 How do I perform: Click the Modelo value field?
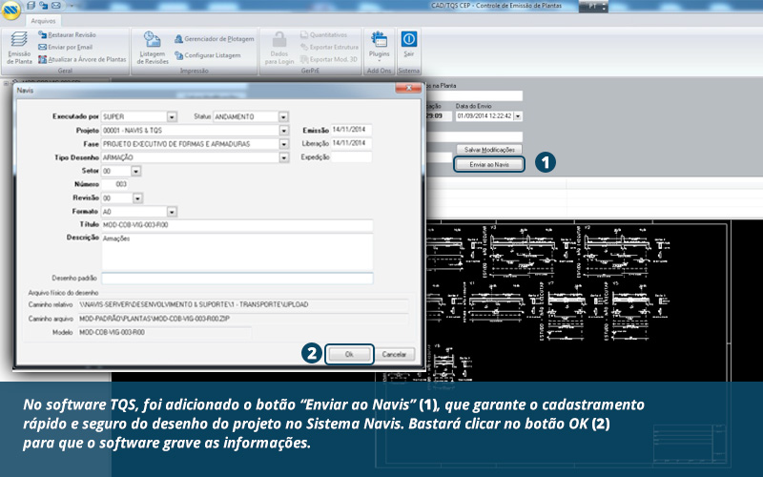tap(164, 332)
